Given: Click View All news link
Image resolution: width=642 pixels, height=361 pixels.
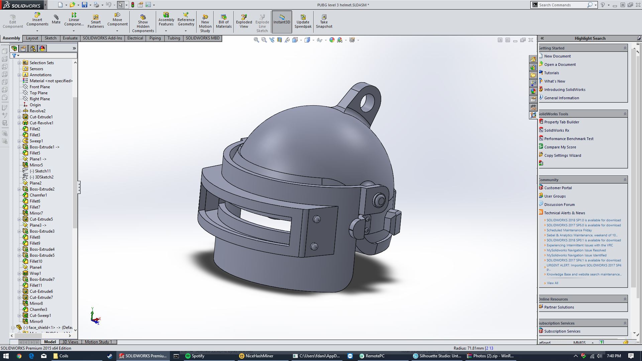Looking at the screenshot, I should tap(552, 283).
